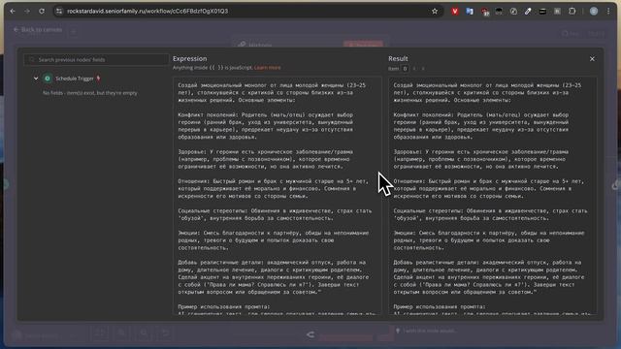Click the red pin next to Schedule Trigger
This screenshot has height=349, width=621.
click(98, 79)
